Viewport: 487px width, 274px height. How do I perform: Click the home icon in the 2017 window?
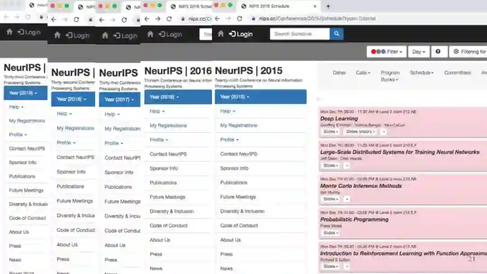pos(105,35)
